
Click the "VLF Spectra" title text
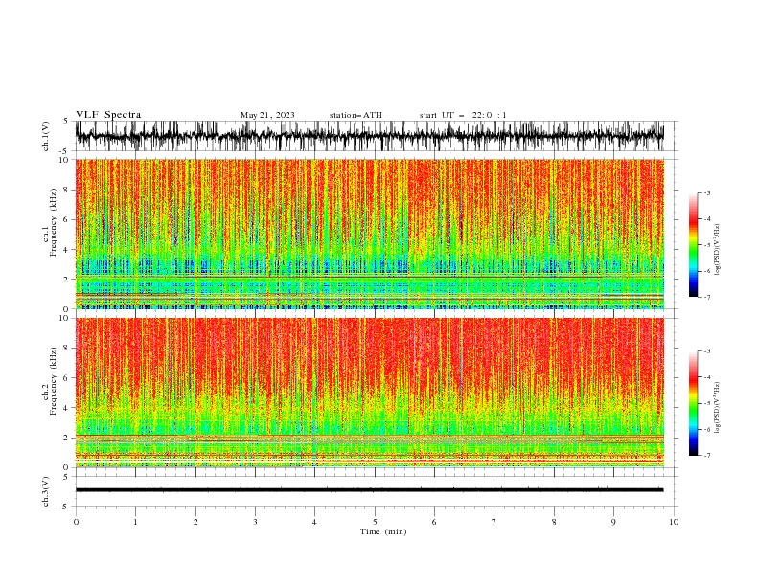108,115
